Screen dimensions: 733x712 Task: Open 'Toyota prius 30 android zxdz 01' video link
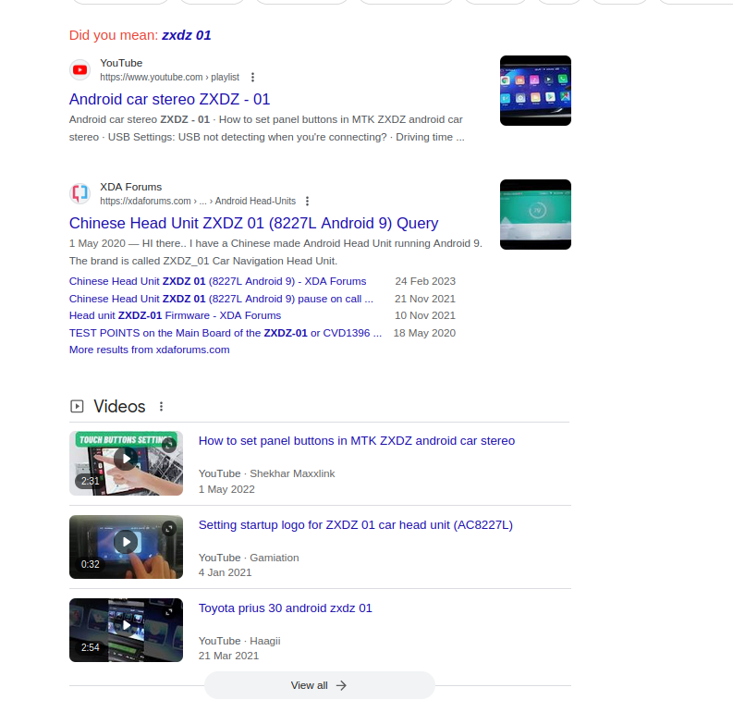[286, 608]
